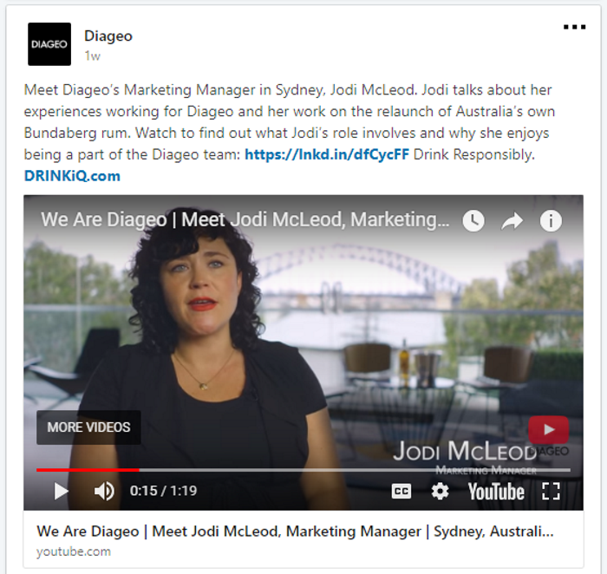Click the YouTube logo in the player bar
This screenshot has height=574, width=607.
[496, 492]
